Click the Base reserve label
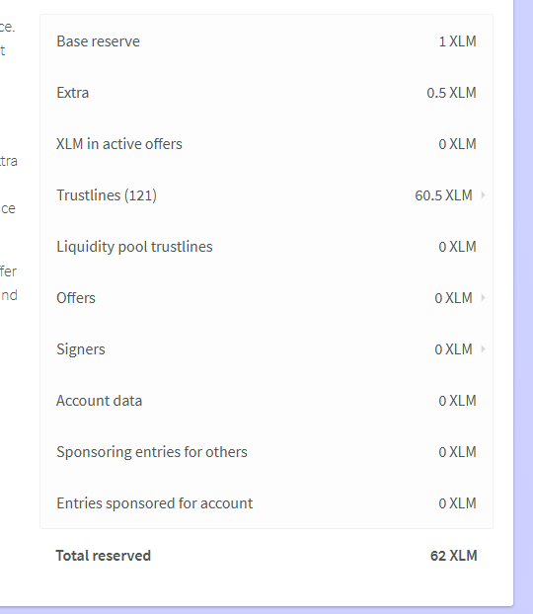533x614 pixels. [x=98, y=41]
